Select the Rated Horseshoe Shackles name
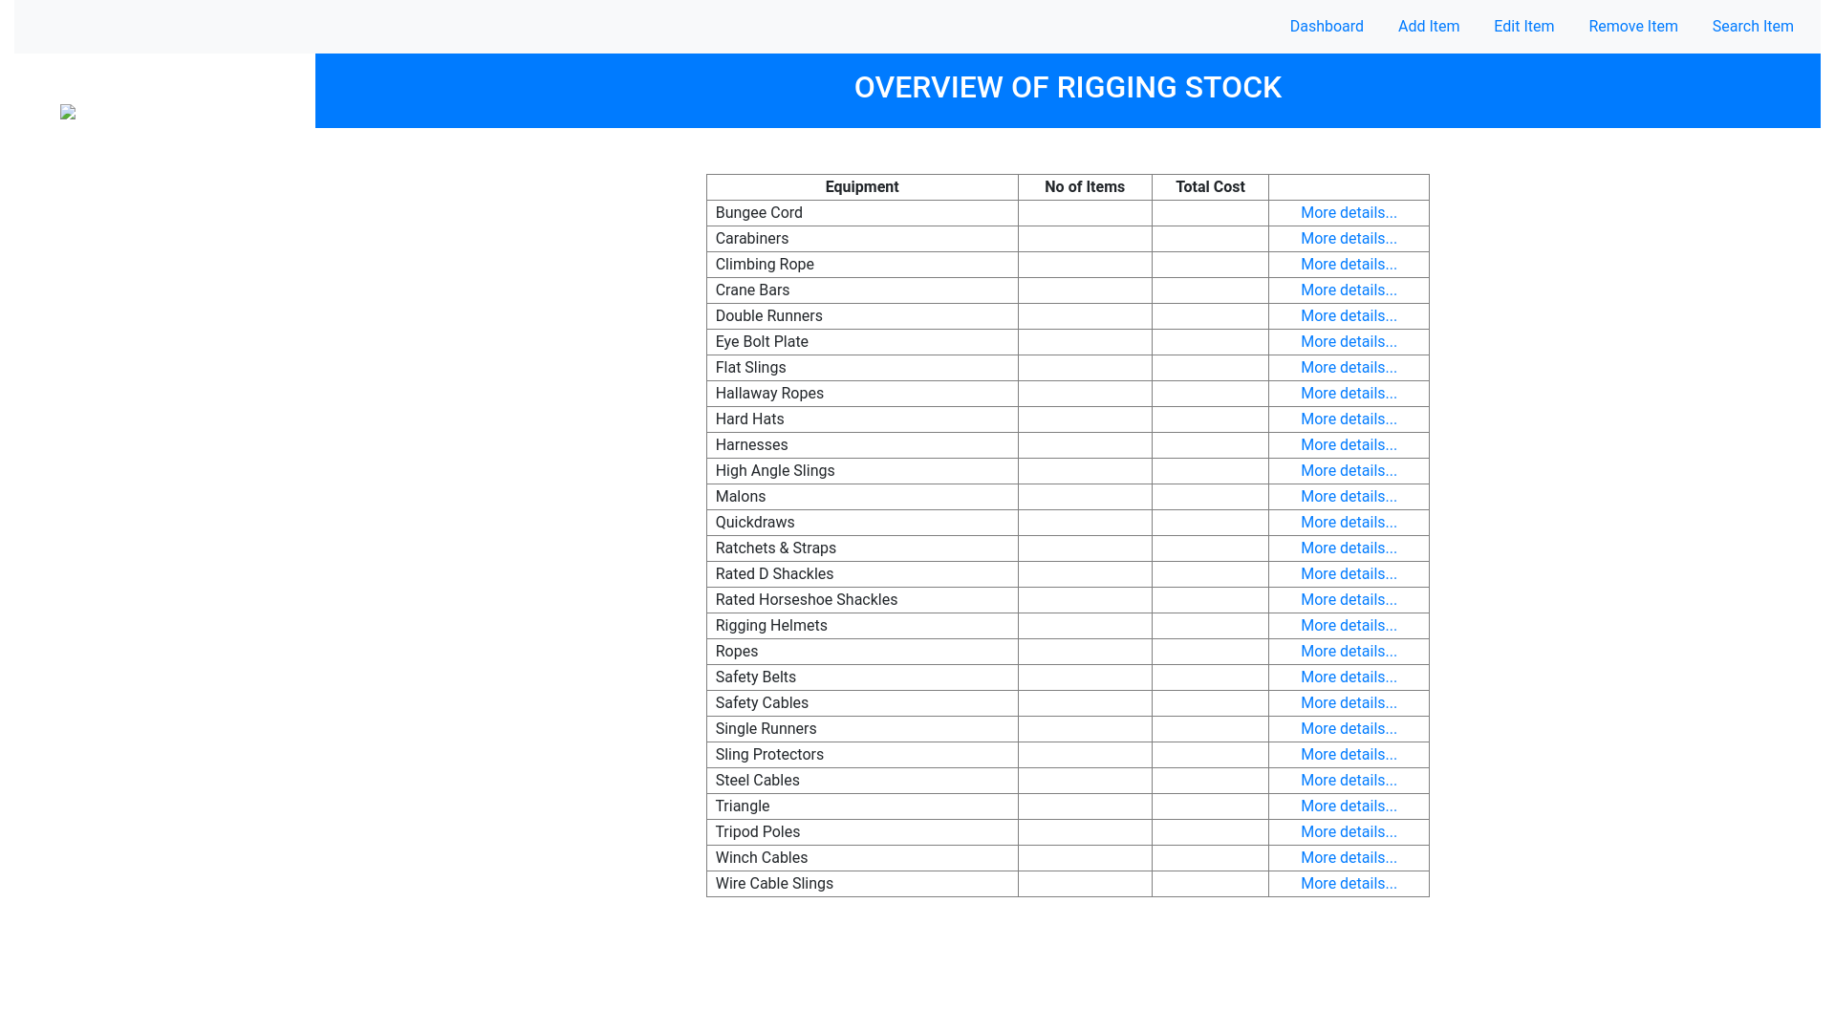 [862, 600]
